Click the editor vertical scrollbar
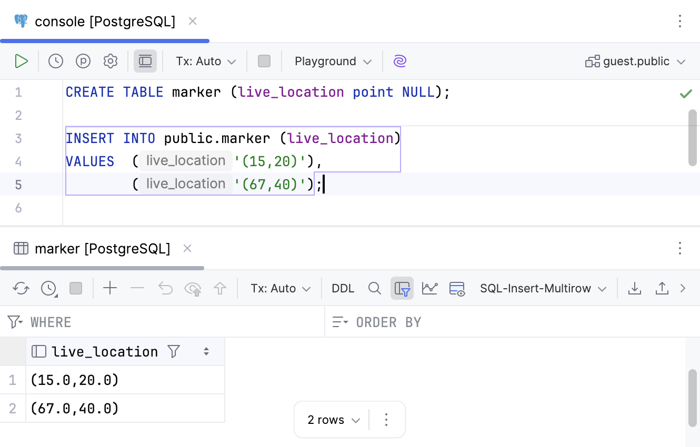 693,138
